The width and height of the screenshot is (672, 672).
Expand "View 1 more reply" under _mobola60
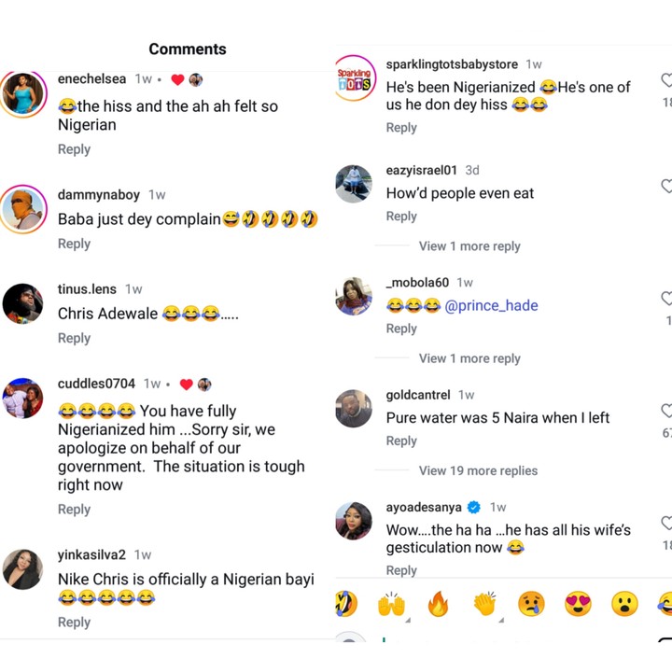click(x=469, y=358)
